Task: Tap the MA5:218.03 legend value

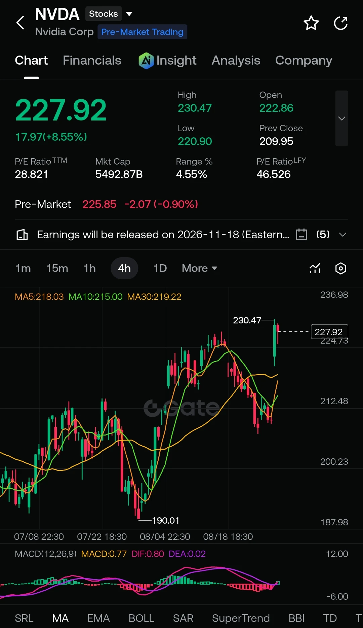Action: tap(39, 296)
